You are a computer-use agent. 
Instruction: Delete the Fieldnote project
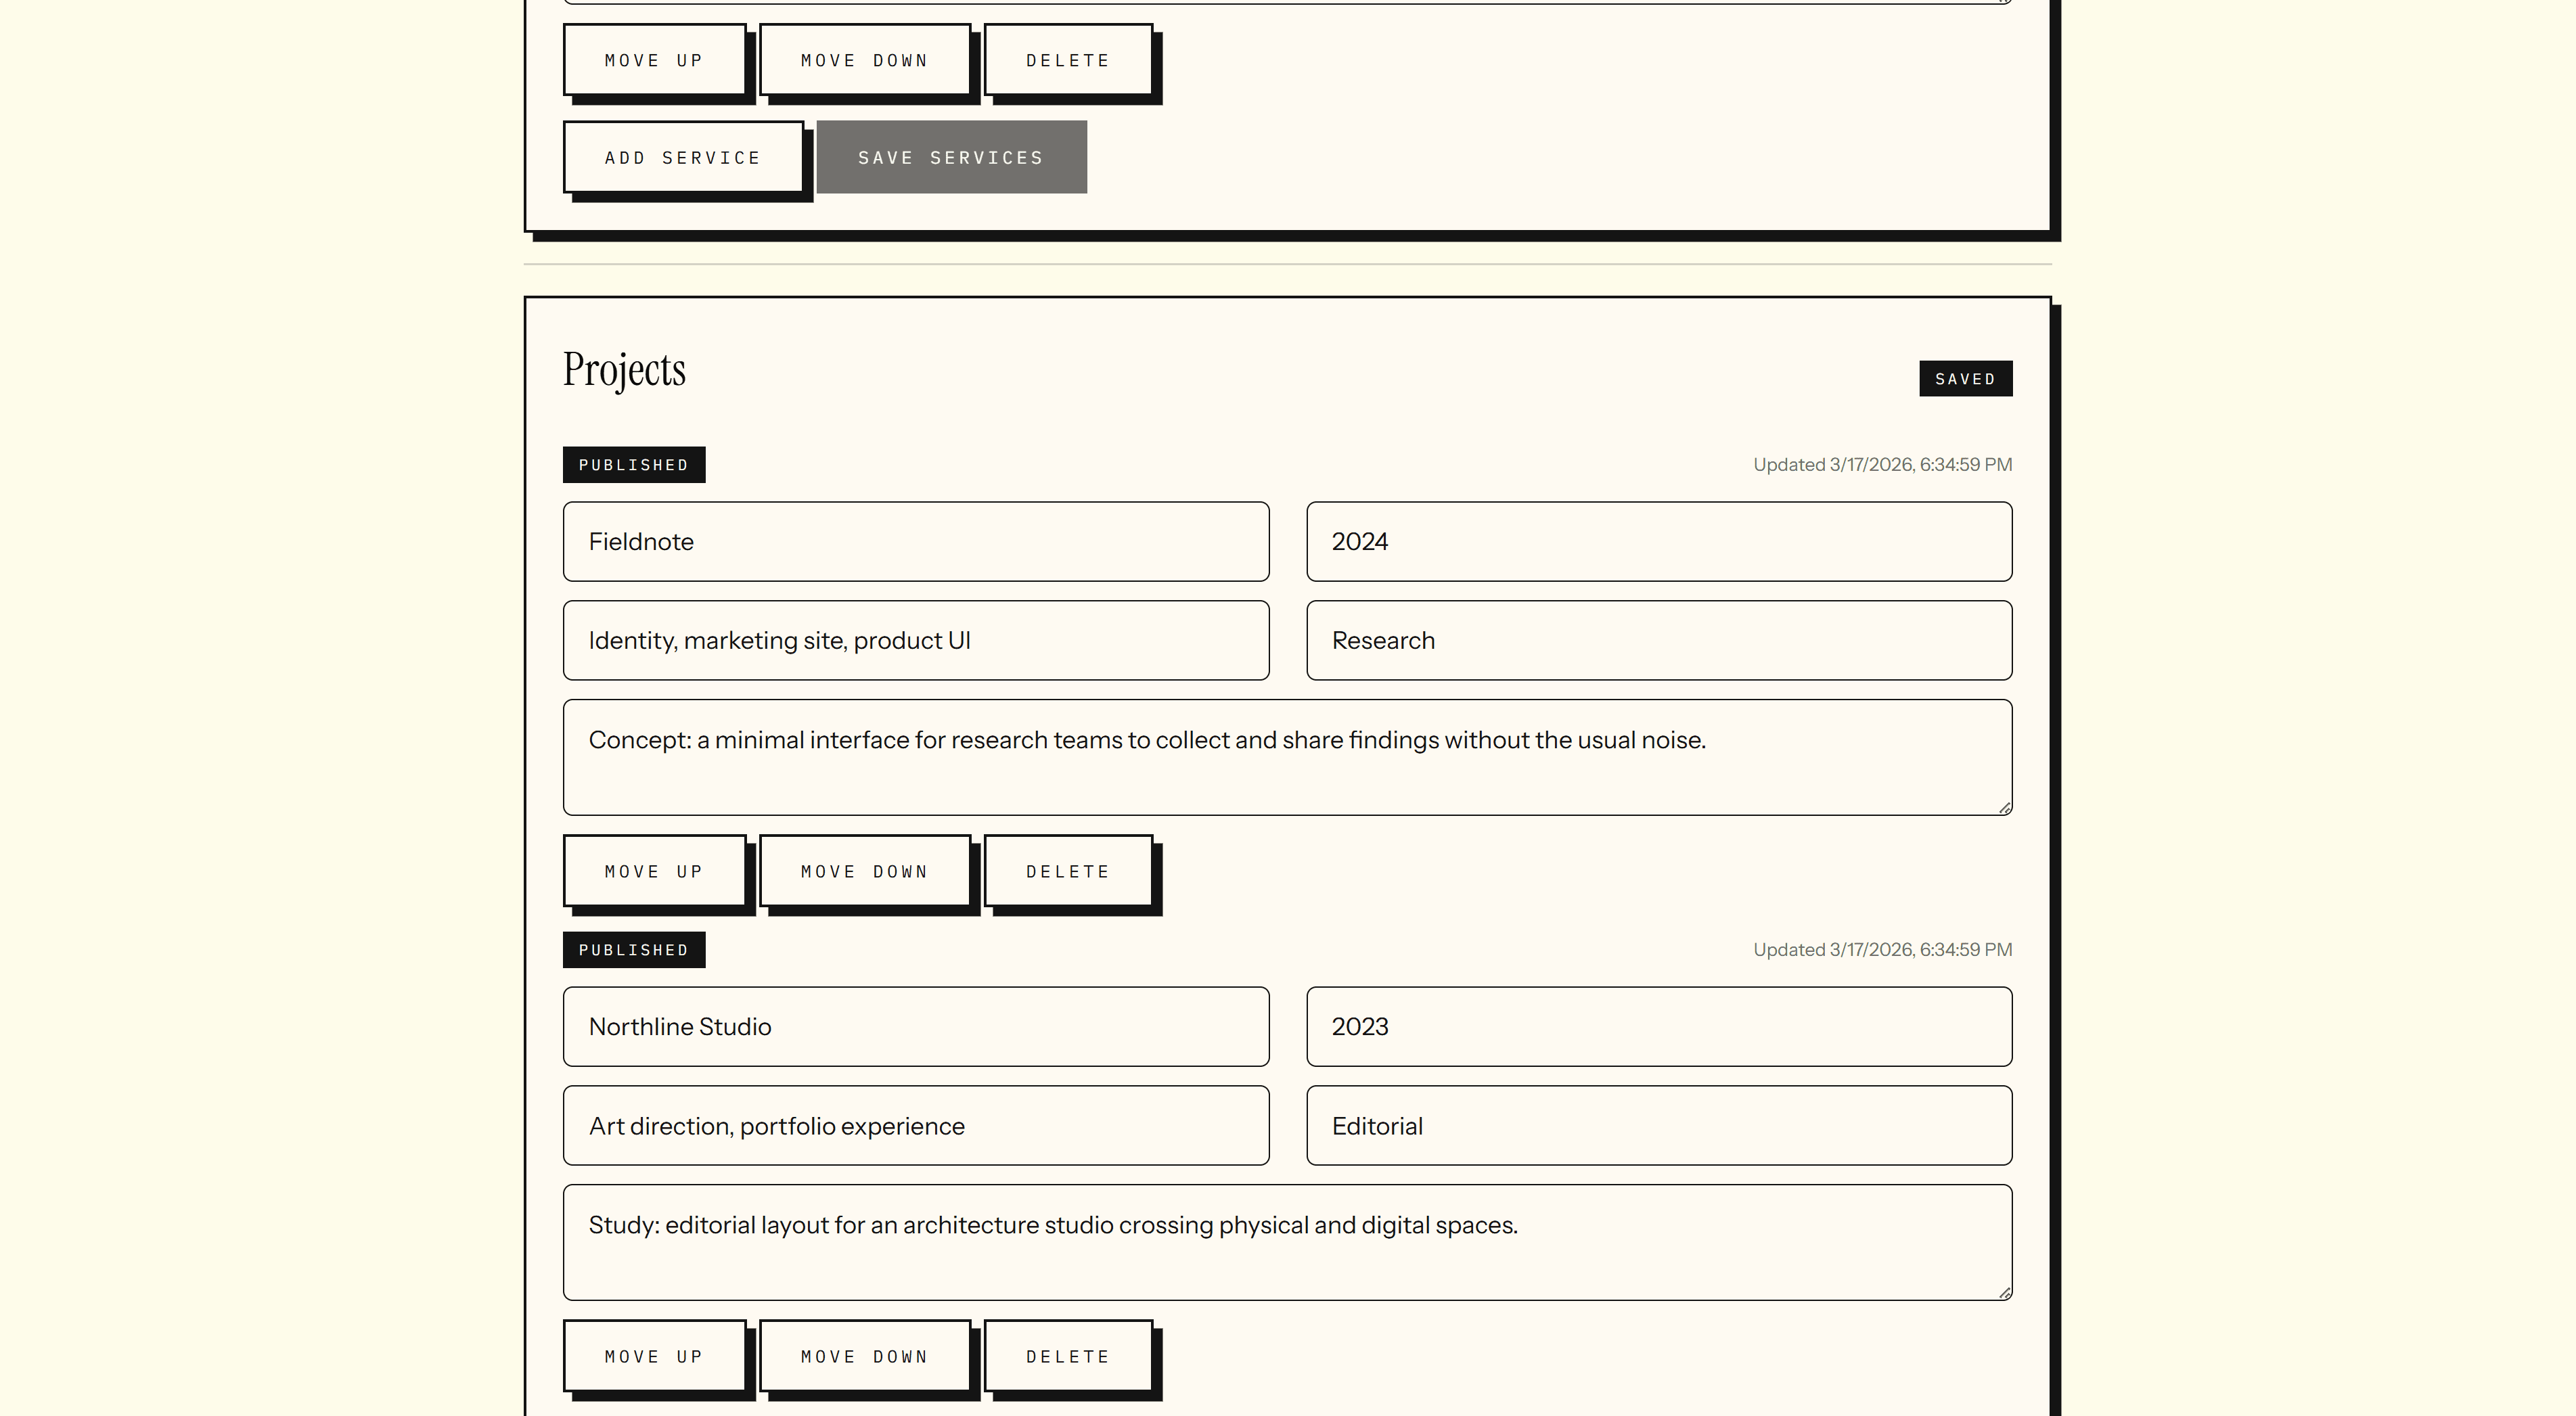coord(1068,871)
